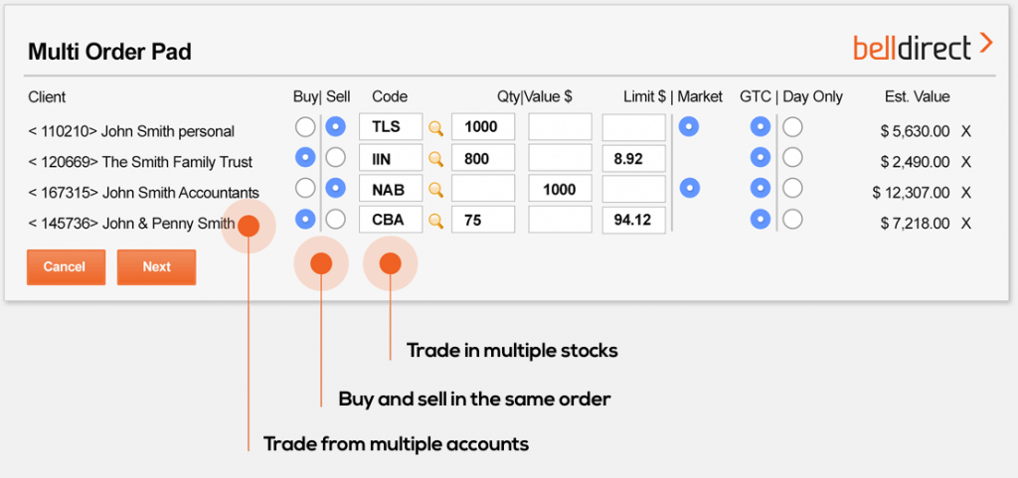Click the search magnifier next to IIN code
The image size is (1018, 478).
[x=435, y=158]
